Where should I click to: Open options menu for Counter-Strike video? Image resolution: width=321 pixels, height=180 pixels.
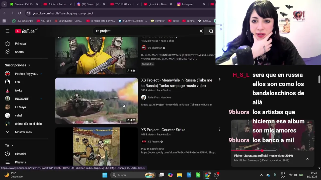tap(220, 129)
